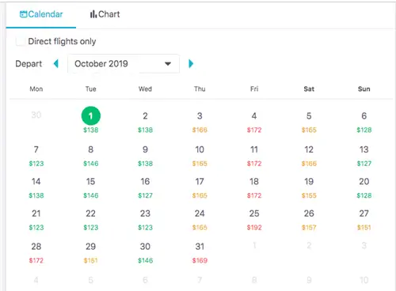Viewport: 396px width, 291px height.
Task: Choose October 11 date
Action: pyautogui.click(x=254, y=156)
